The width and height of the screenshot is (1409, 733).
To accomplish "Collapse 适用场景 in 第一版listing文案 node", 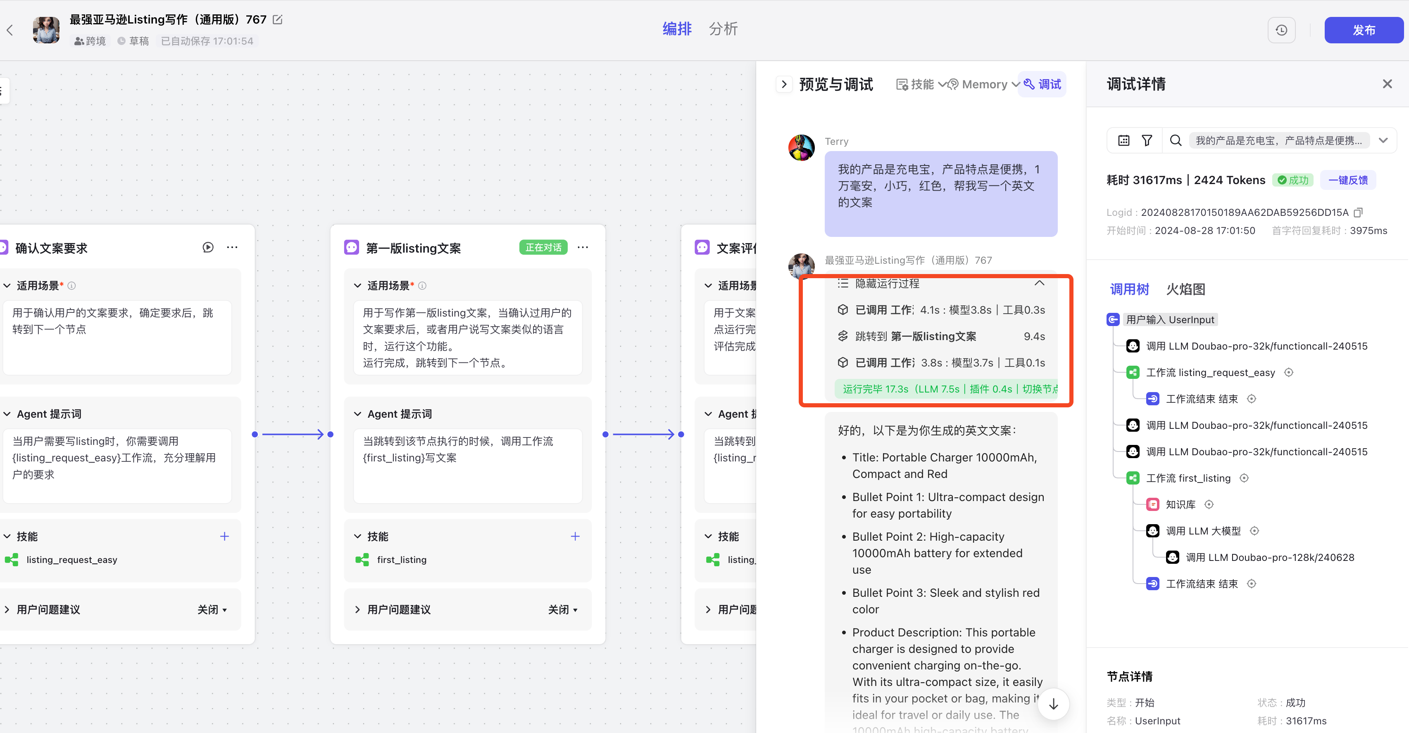I will pyautogui.click(x=357, y=286).
